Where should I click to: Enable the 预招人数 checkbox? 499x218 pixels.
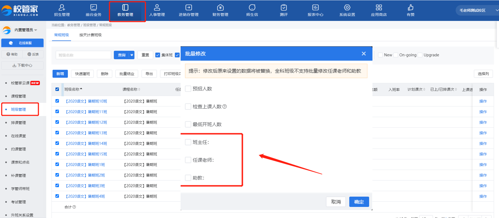click(188, 89)
